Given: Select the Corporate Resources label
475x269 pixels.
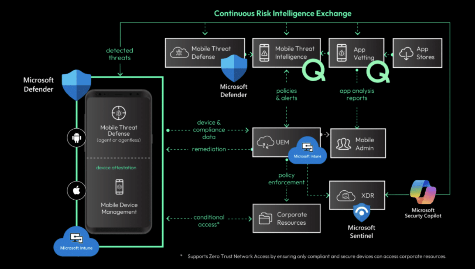Looking at the screenshot, I should click(292, 219).
